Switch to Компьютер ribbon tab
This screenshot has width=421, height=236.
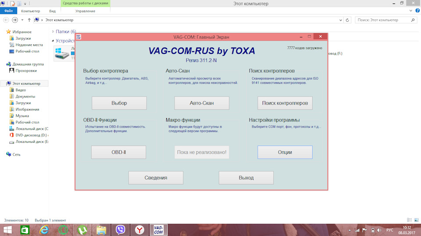[30, 11]
